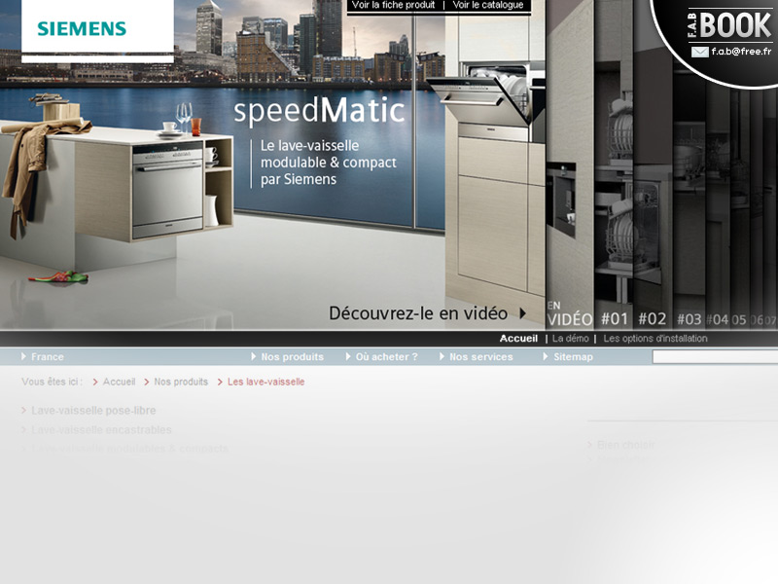The height and width of the screenshot is (584, 778).
Task: Click the arrow next to 'Découvrez-le en vidéo'
Action: (522, 313)
